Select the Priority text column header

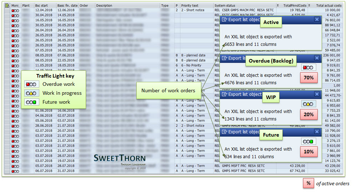(190, 6)
